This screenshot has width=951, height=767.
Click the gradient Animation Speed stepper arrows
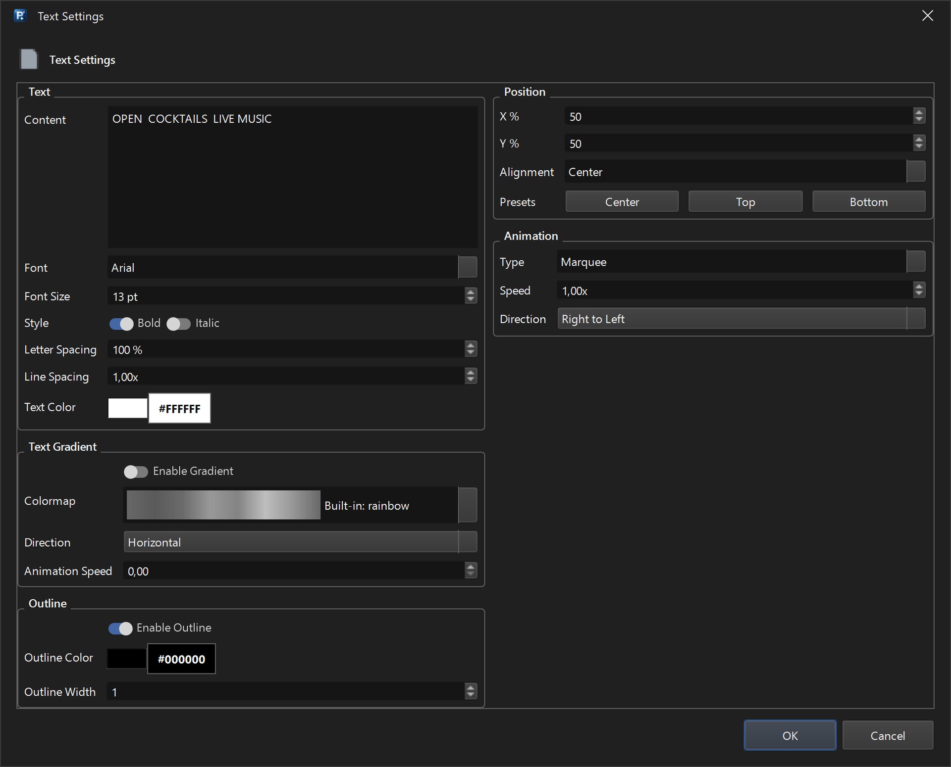tap(471, 571)
